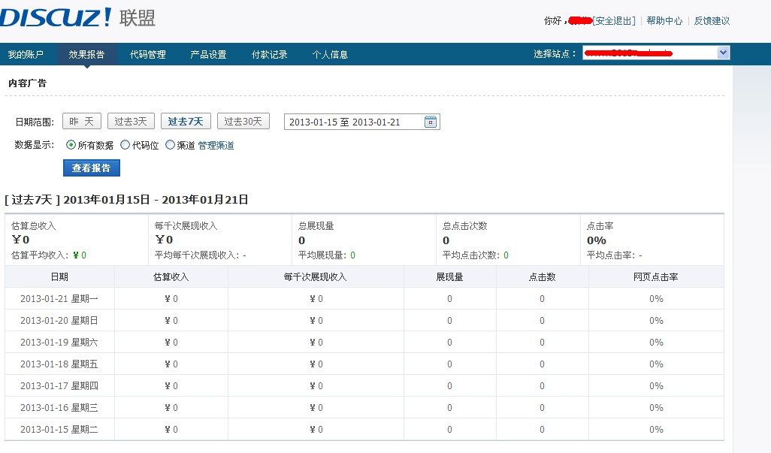Select the 2013-01-21 星期一 row date
This screenshot has height=453, width=771.
[x=59, y=299]
